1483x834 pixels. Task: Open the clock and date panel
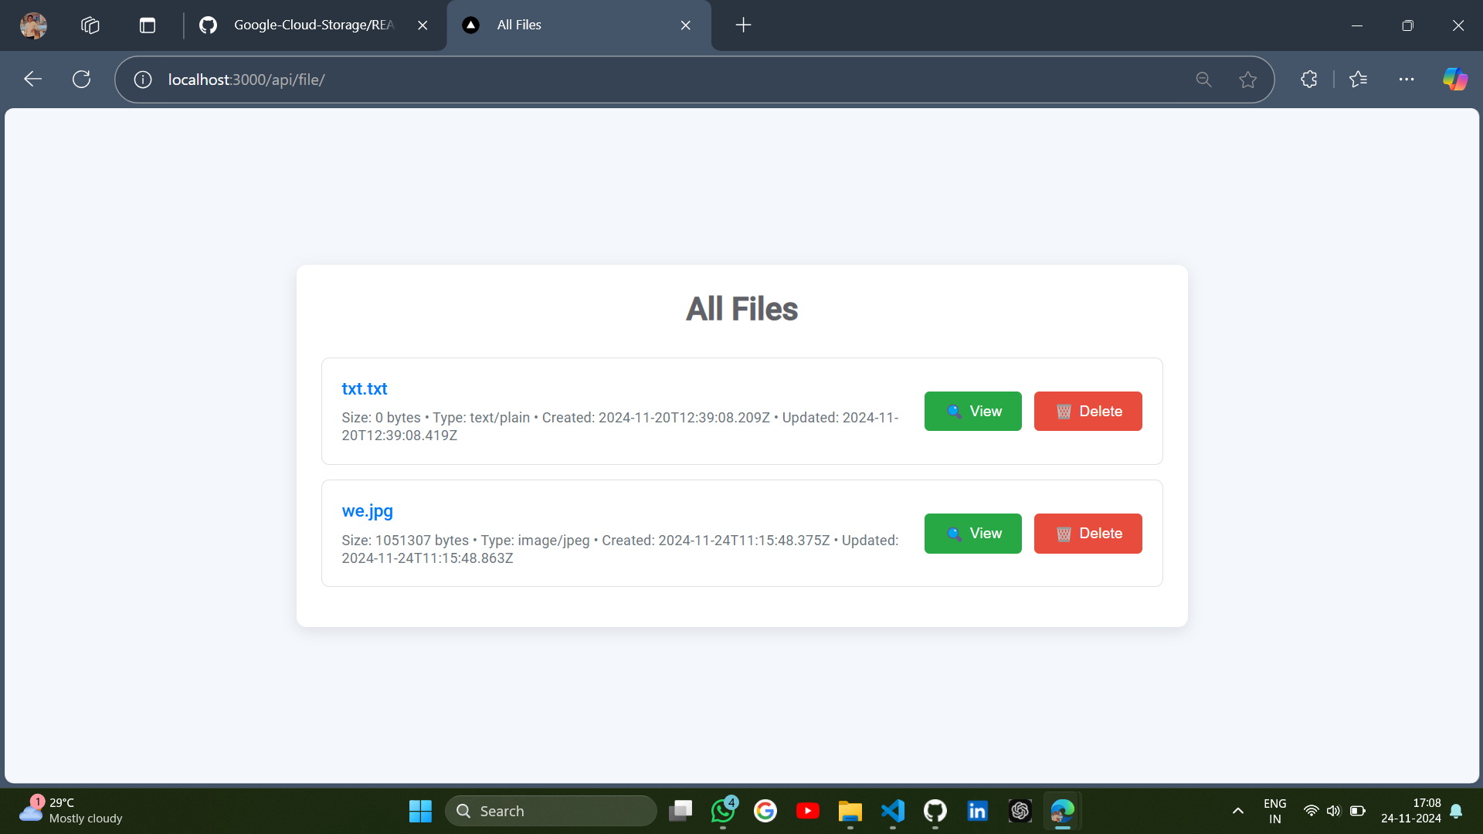1411,811
